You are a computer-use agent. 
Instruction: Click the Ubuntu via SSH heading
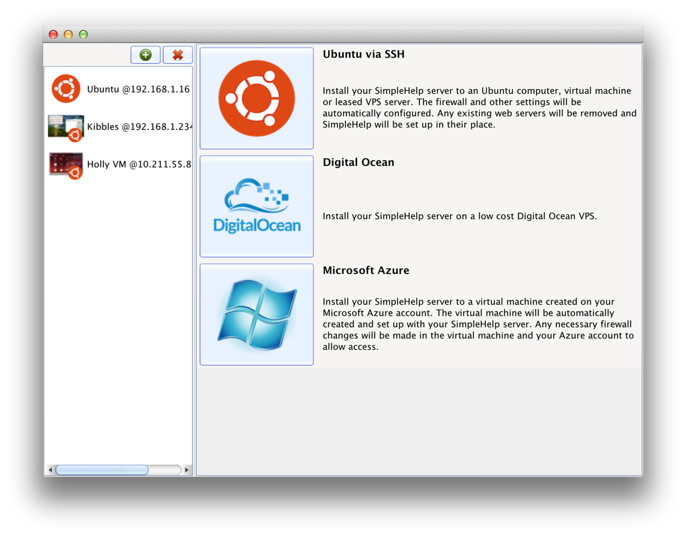[364, 54]
